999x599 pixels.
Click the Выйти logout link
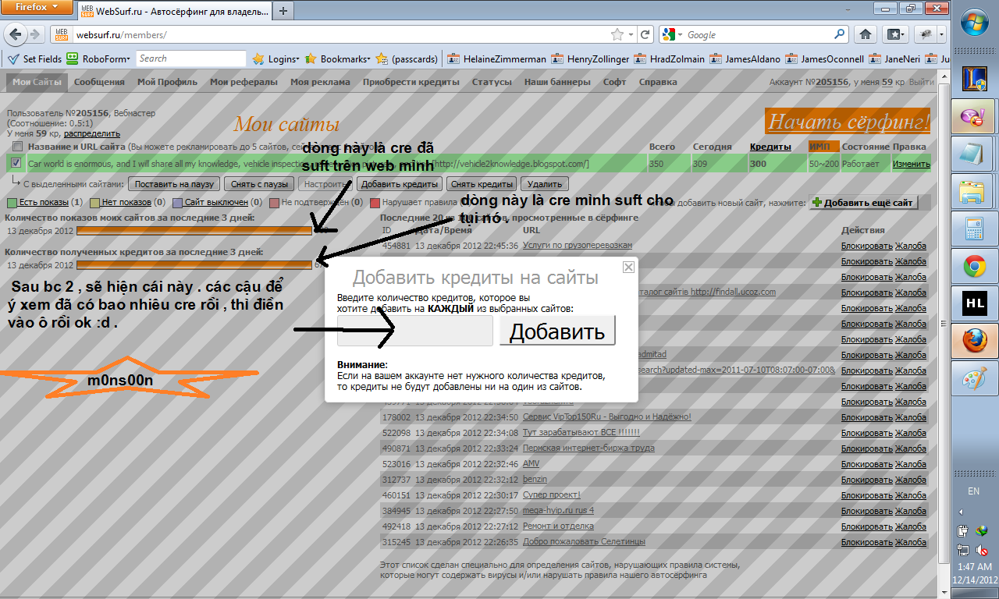pos(922,82)
